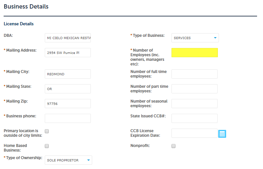Open the Type of Business dropdown
The image size is (263, 169).
(x=195, y=38)
